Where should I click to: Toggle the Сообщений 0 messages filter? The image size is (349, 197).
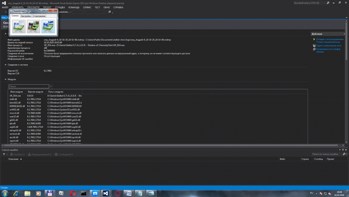click(63, 154)
